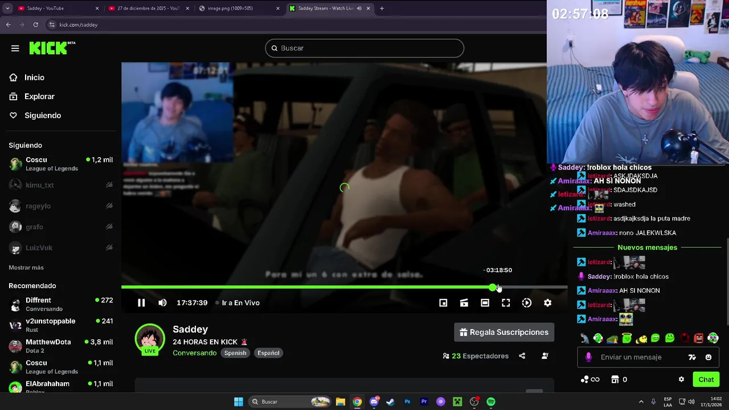Go to the Kick logo homepage
The image size is (729, 410).
point(52,48)
